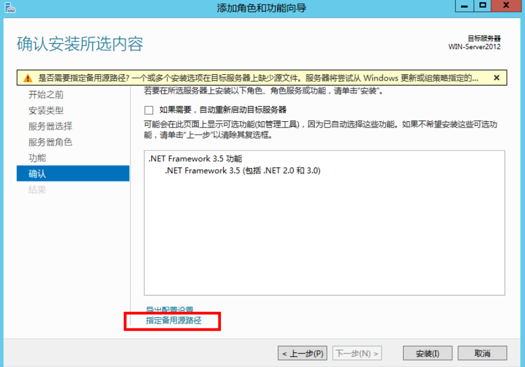Screen dimensions: 525x367
Task: Minimize the wizard window
Action: tap(464, 6)
